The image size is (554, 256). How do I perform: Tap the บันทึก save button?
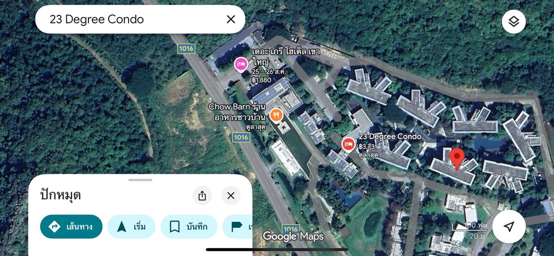click(x=189, y=226)
